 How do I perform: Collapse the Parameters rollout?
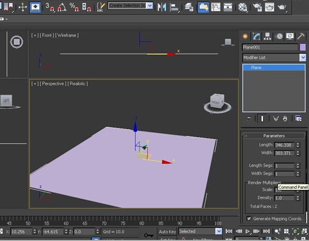tap(274, 136)
